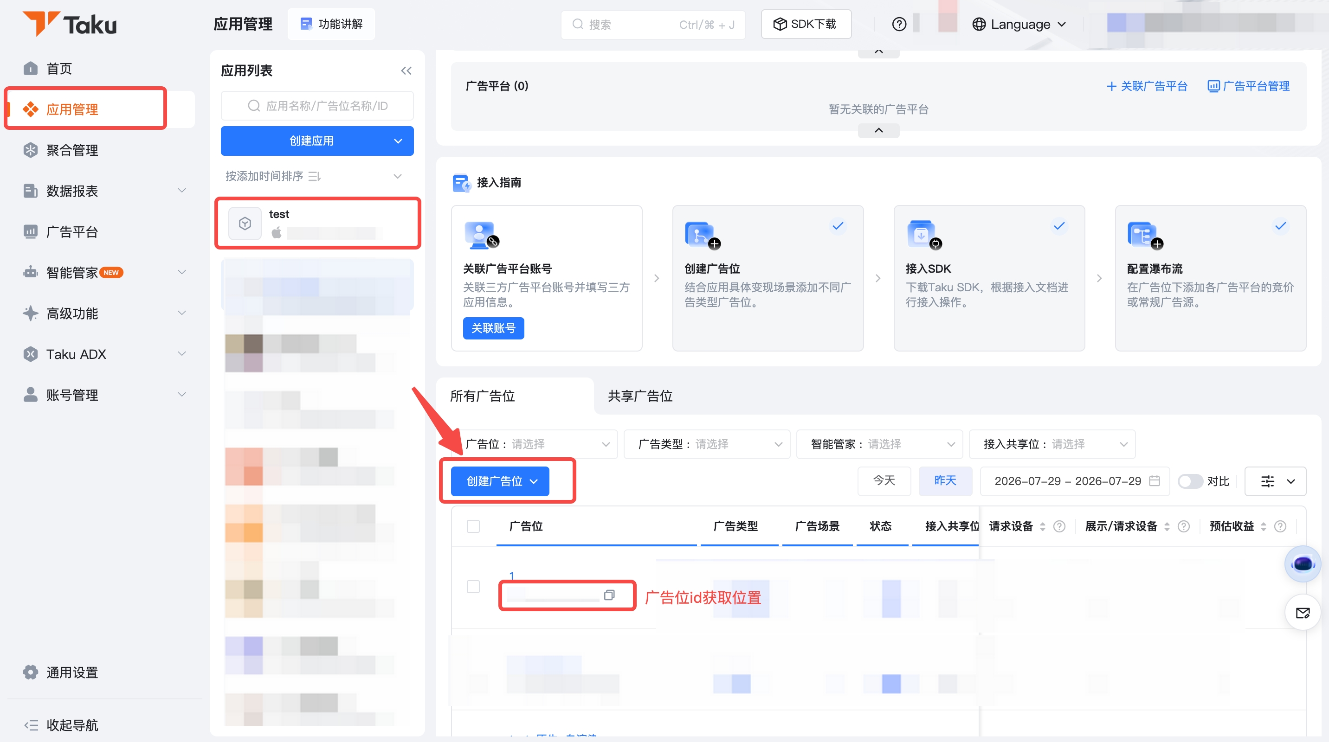Show help for 展示/请求设备 column
The image size is (1329, 742).
tap(1184, 526)
